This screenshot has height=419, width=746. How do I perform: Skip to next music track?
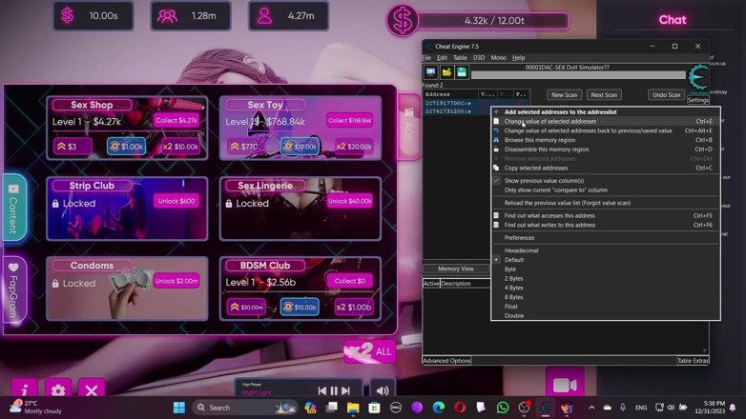click(346, 390)
